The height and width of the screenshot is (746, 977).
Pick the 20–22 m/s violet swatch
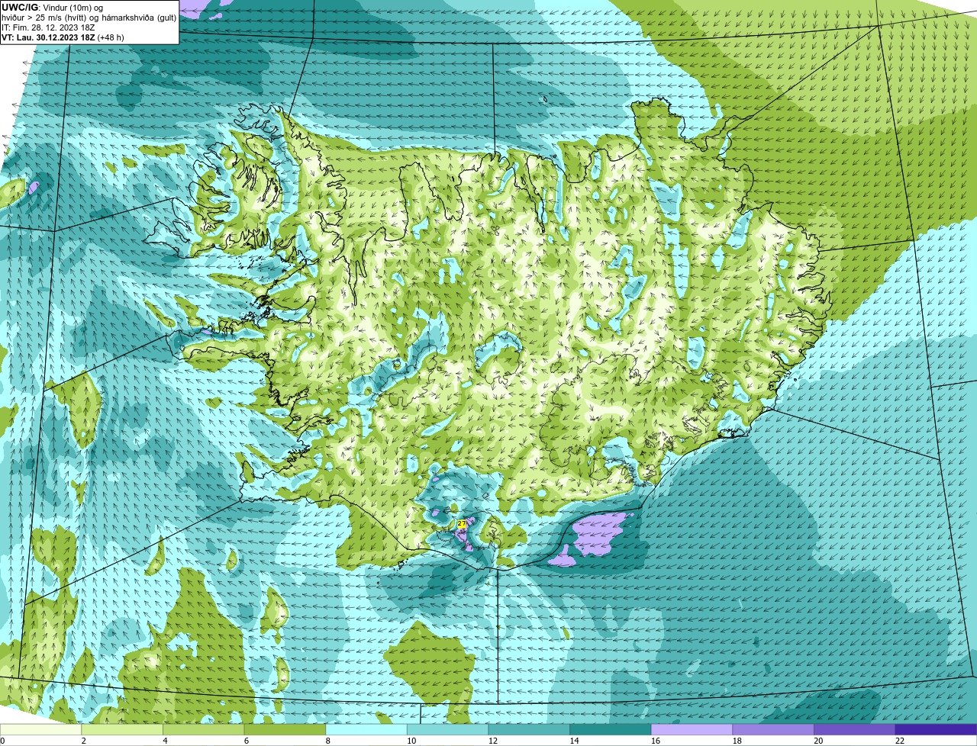pos(855,729)
